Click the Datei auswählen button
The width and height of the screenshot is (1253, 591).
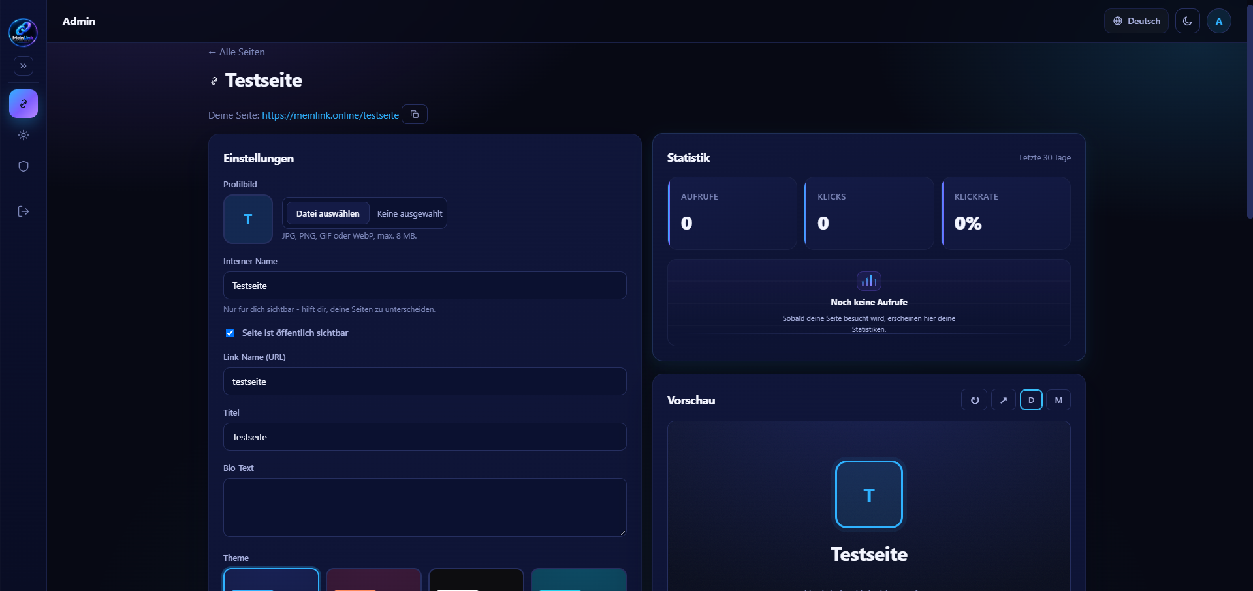click(328, 213)
